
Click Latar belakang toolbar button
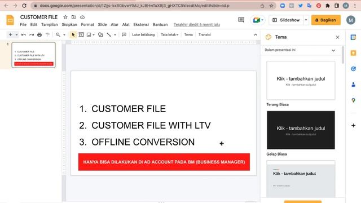click(143, 35)
